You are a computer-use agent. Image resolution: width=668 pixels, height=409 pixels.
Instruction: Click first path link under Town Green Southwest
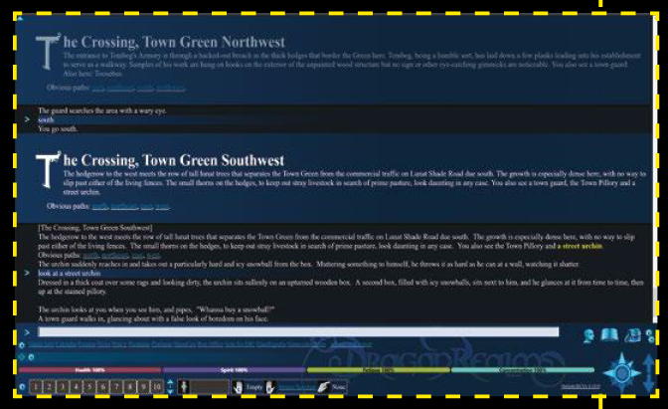pos(99,207)
